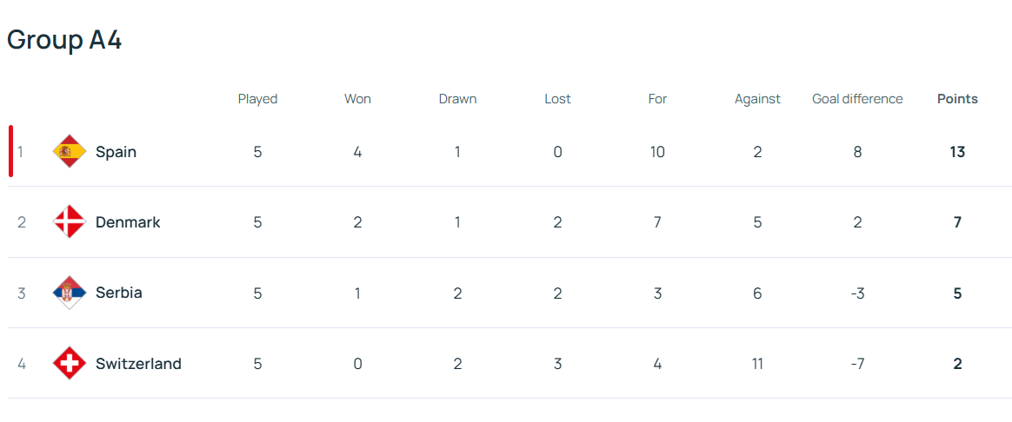
Task: Click the Won column header
Action: tap(357, 99)
